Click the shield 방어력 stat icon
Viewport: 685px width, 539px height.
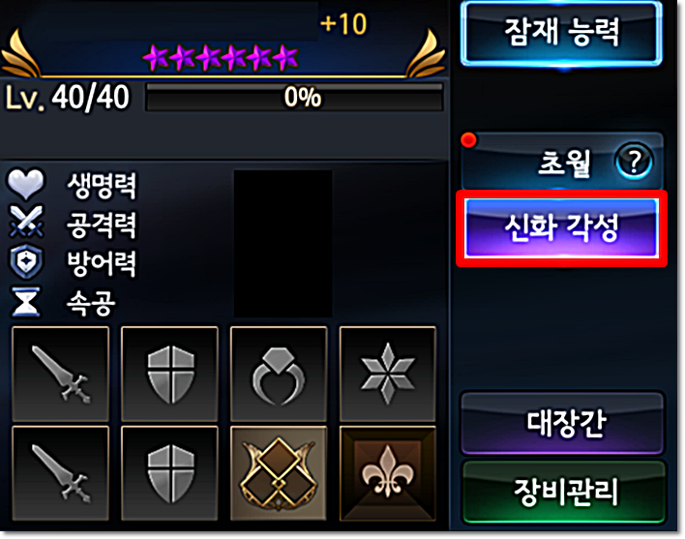(x=26, y=261)
